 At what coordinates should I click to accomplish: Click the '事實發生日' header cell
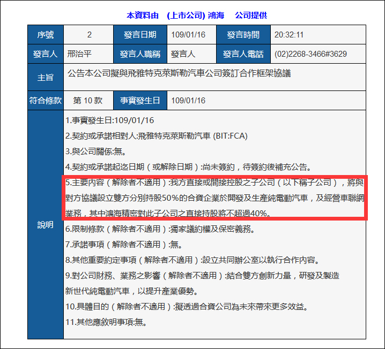point(140,101)
